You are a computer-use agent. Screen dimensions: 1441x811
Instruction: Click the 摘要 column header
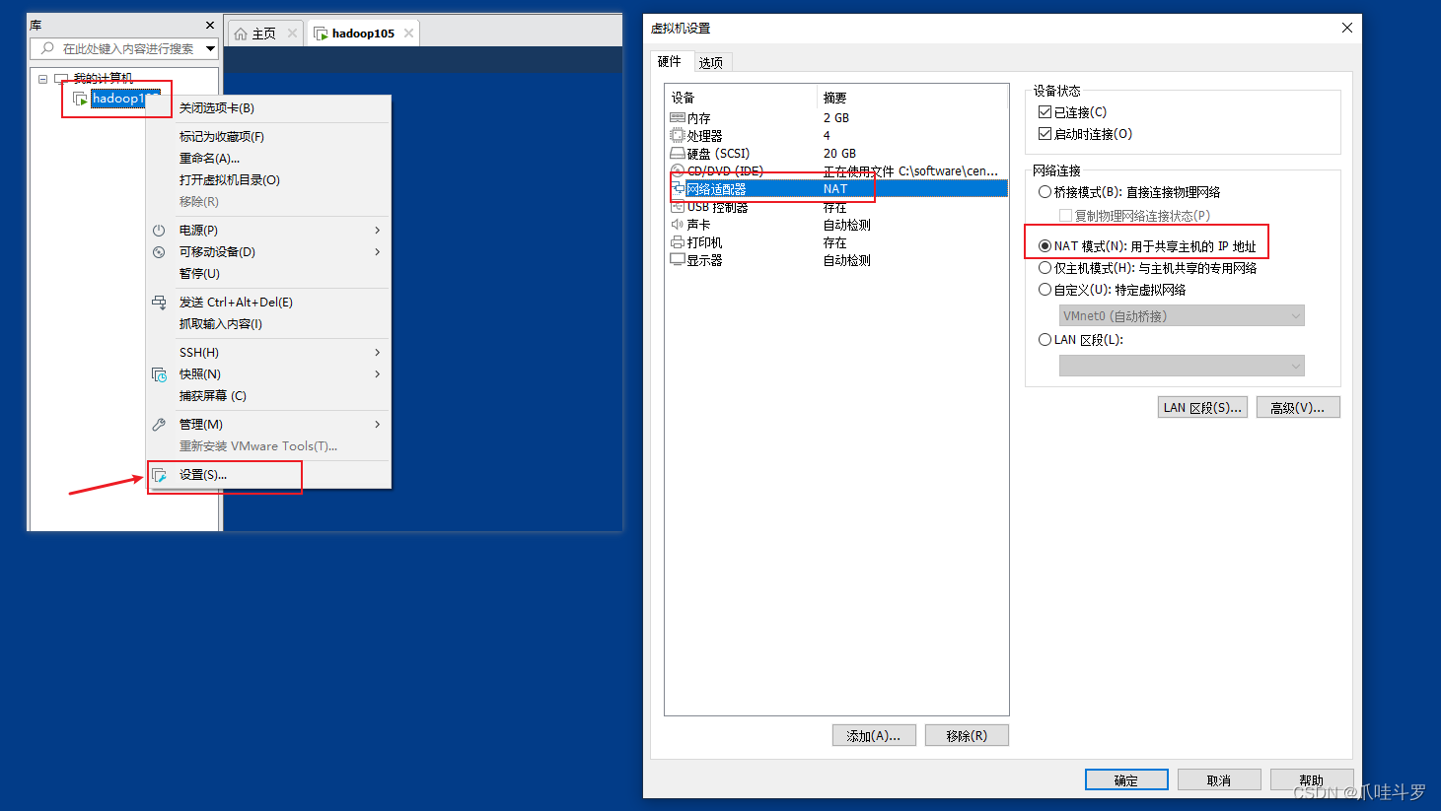click(912, 98)
